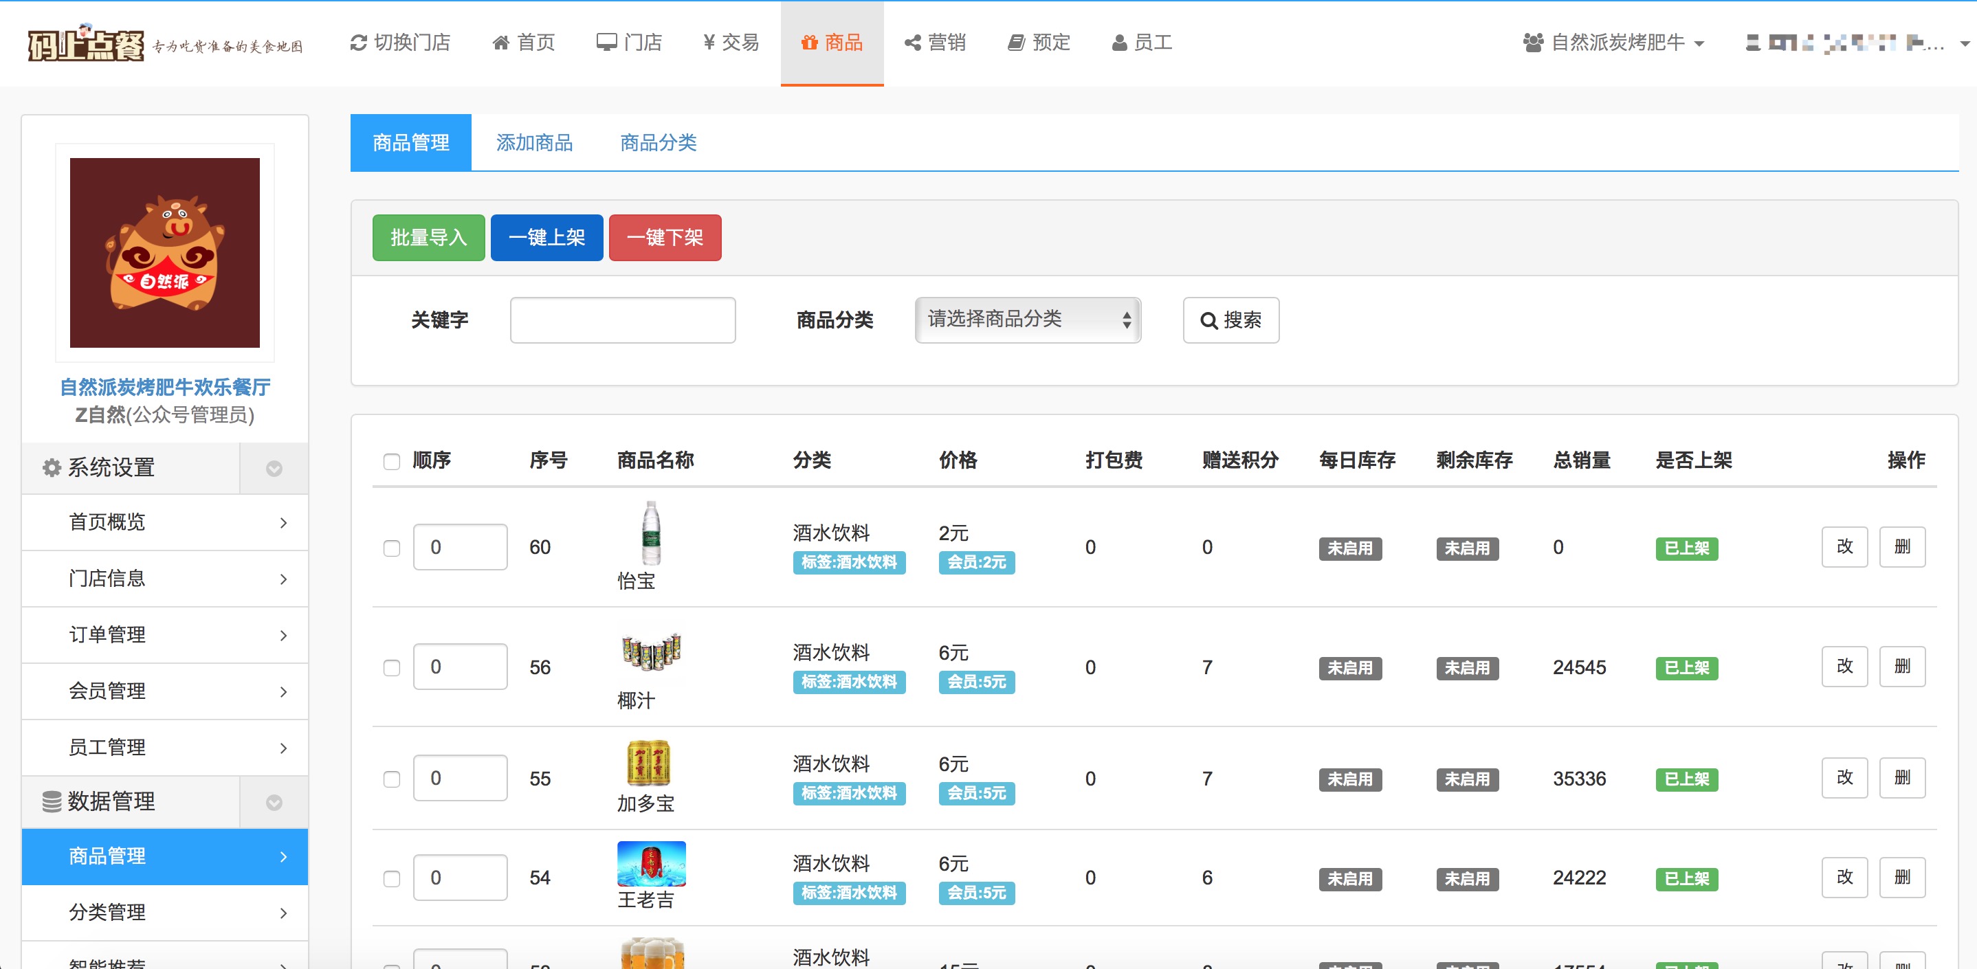Click the gear icon in 系统设置
This screenshot has height=969, width=1977.
[x=52, y=468]
